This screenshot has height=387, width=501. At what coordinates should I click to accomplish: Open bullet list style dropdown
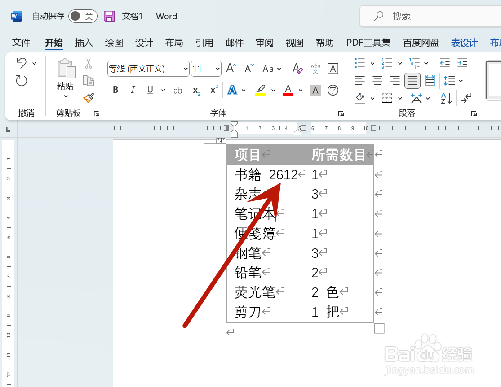coord(372,63)
